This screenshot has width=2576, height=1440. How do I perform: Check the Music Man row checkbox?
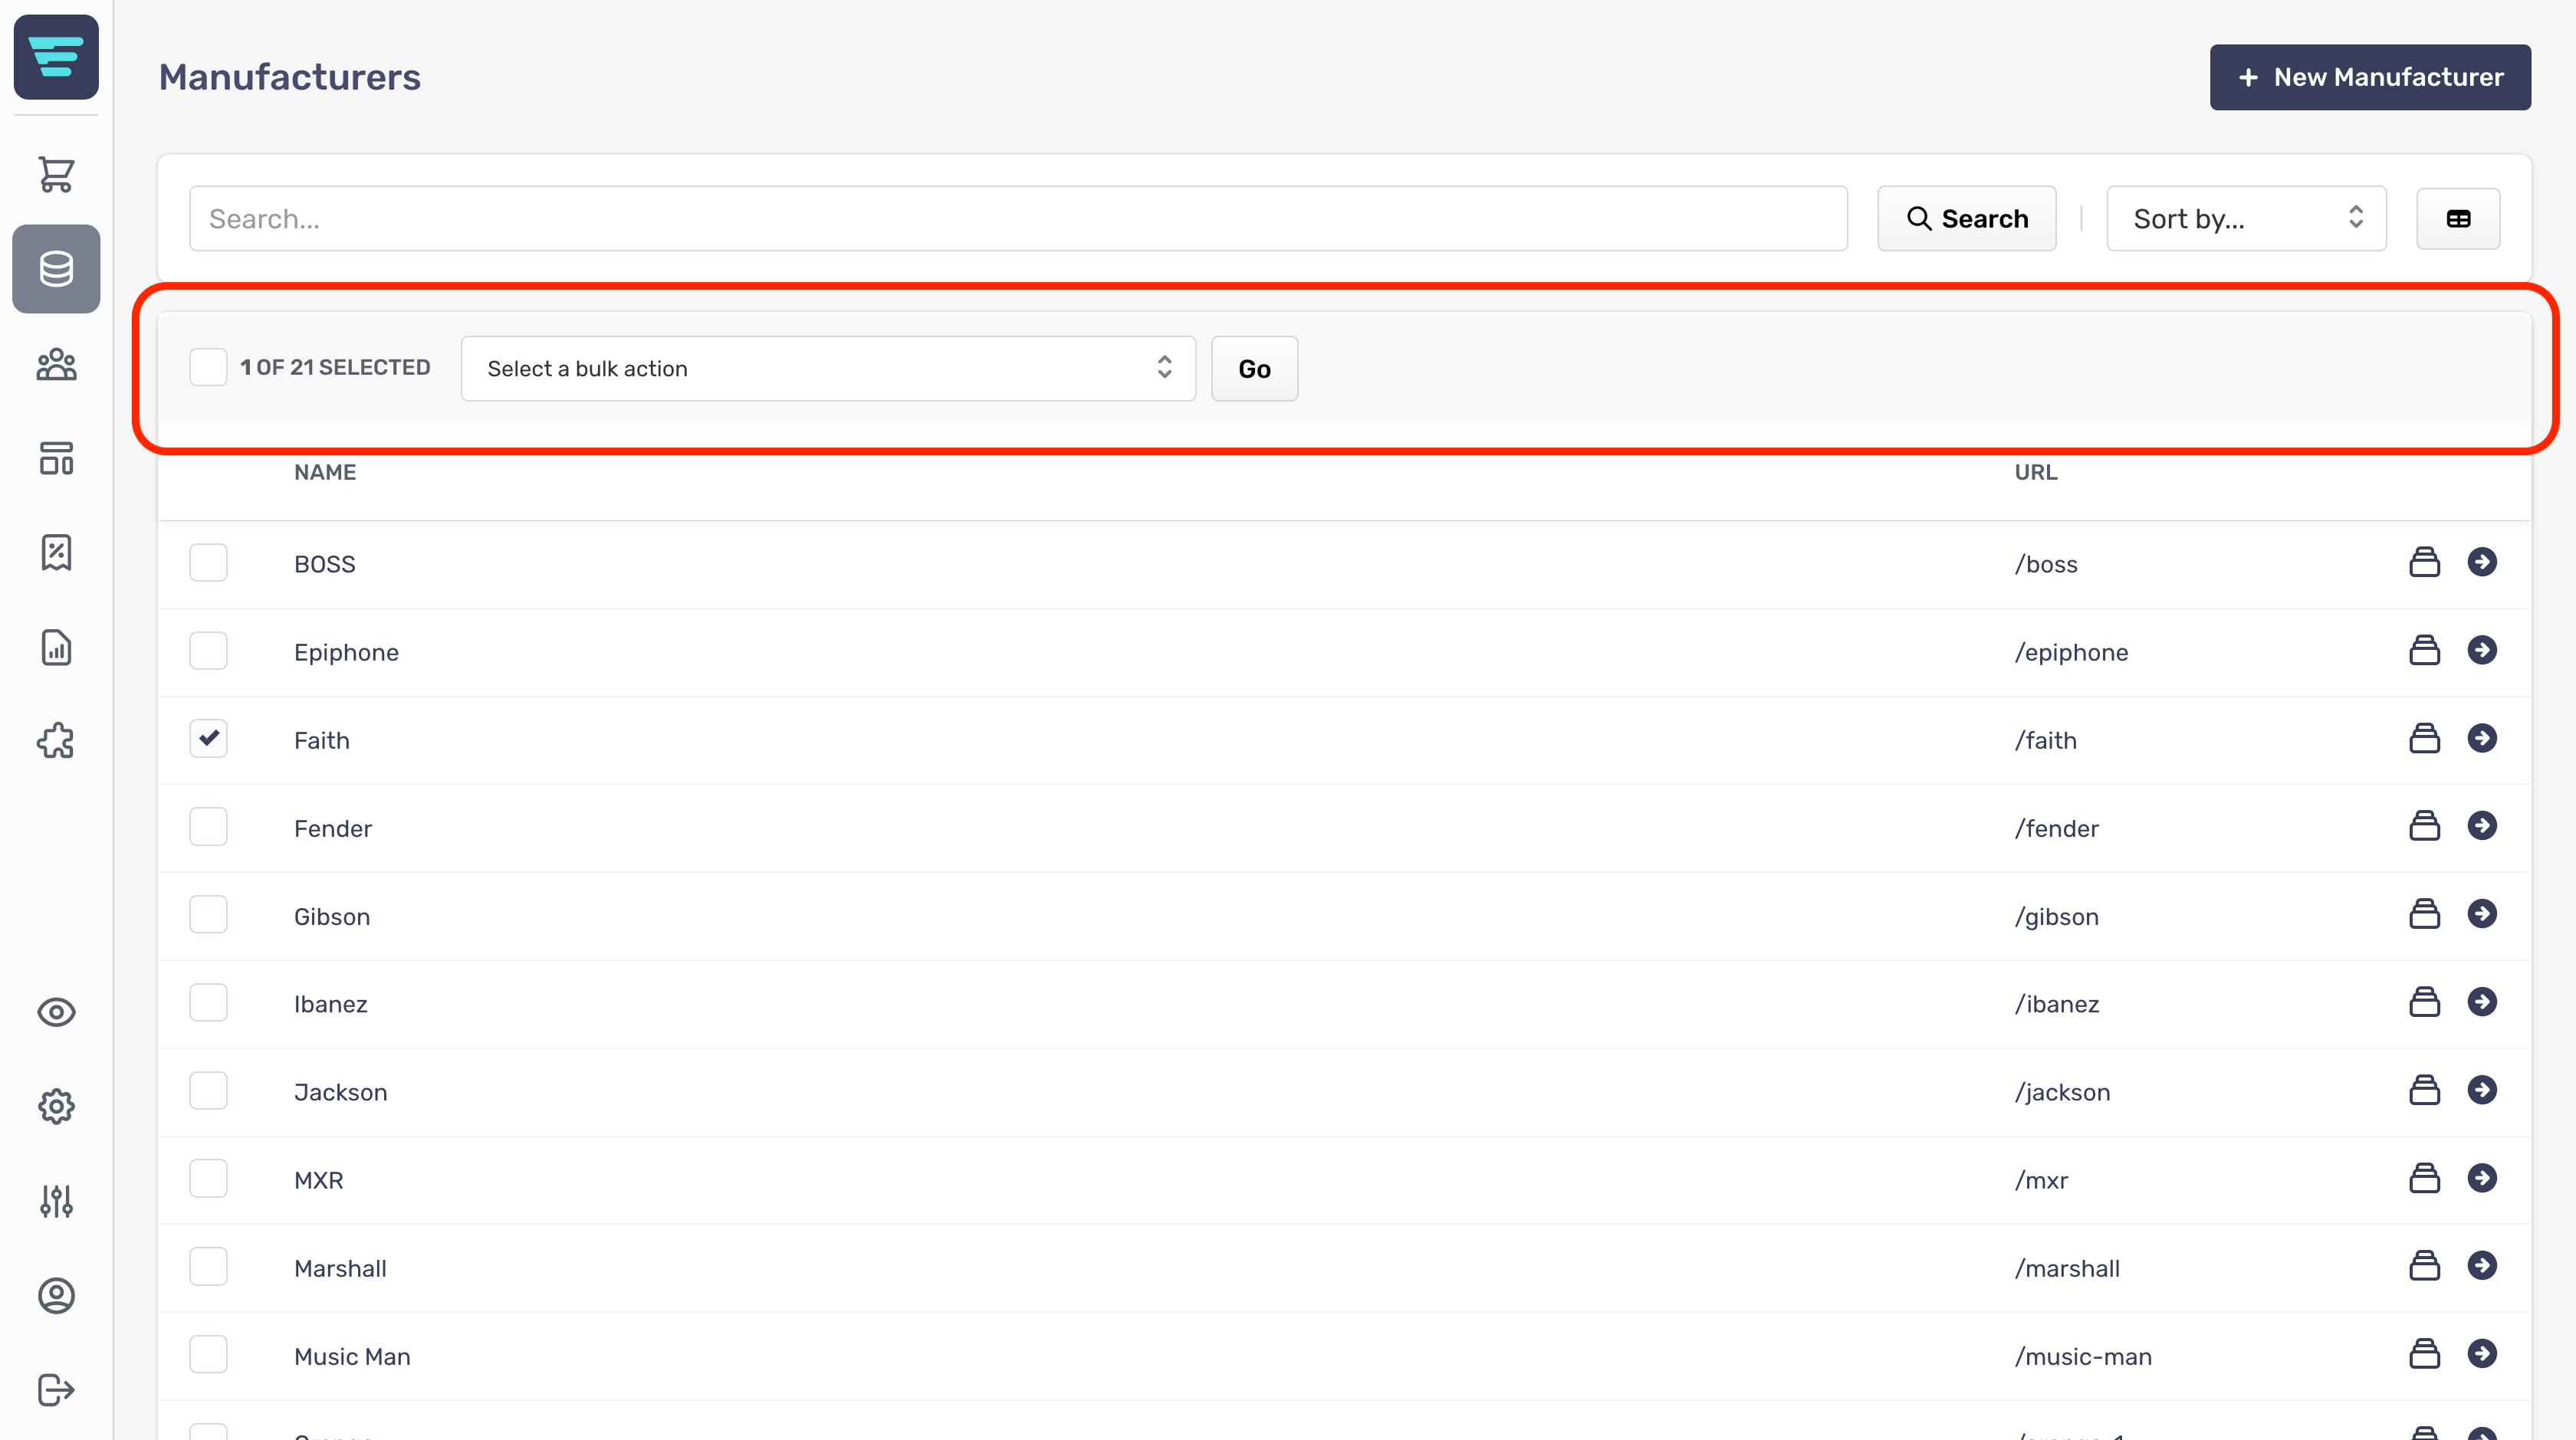(x=208, y=1354)
